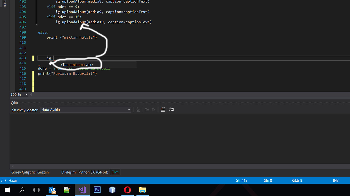Open Task View on the taskbar
Image resolution: width=350 pixels, height=196 pixels.
37,190
